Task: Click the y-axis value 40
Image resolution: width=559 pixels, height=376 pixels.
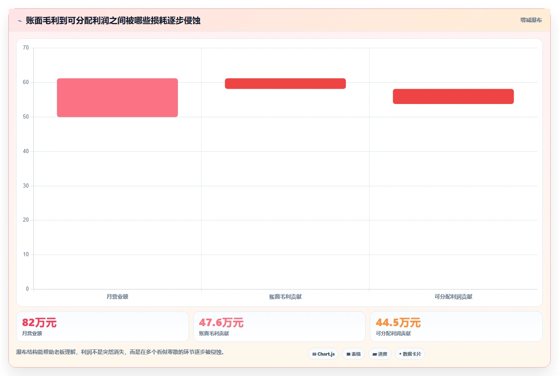Action: tap(26, 151)
